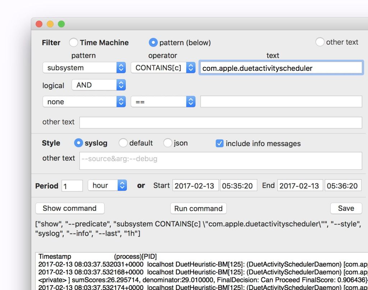
Task: Select the pattern (below) radio button
Action: 153,42
